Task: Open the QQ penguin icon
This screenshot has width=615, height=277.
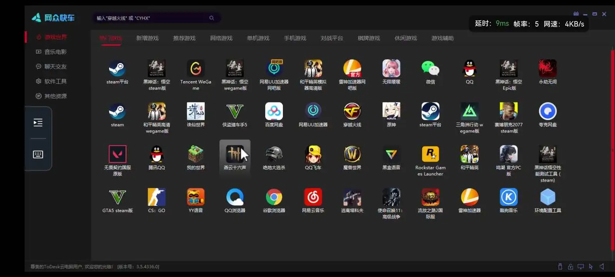Action: pos(470,68)
